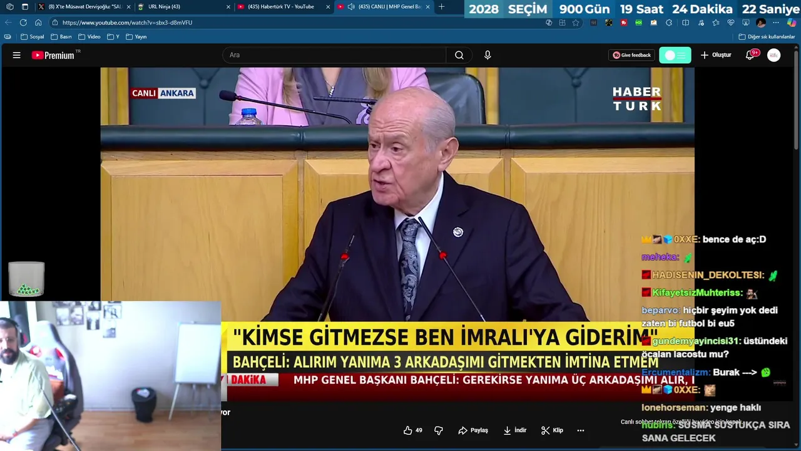801x451 pixels.
Task: Open more actions three-dot menu under video
Action: [x=581, y=430]
